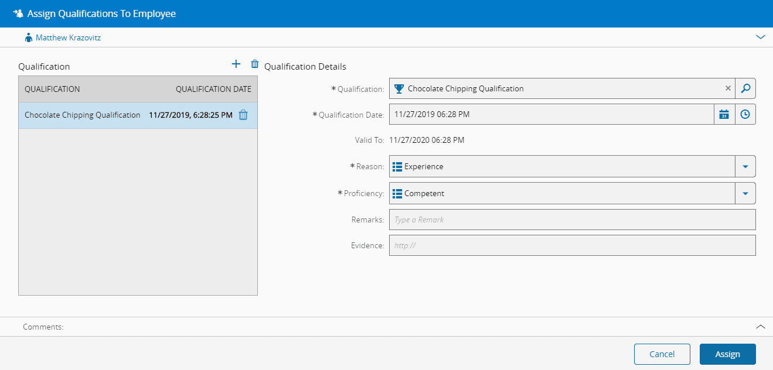This screenshot has width=773, height=370.
Task: Expand the Proficiency dropdown arrow
Action: [x=745, y=193]
